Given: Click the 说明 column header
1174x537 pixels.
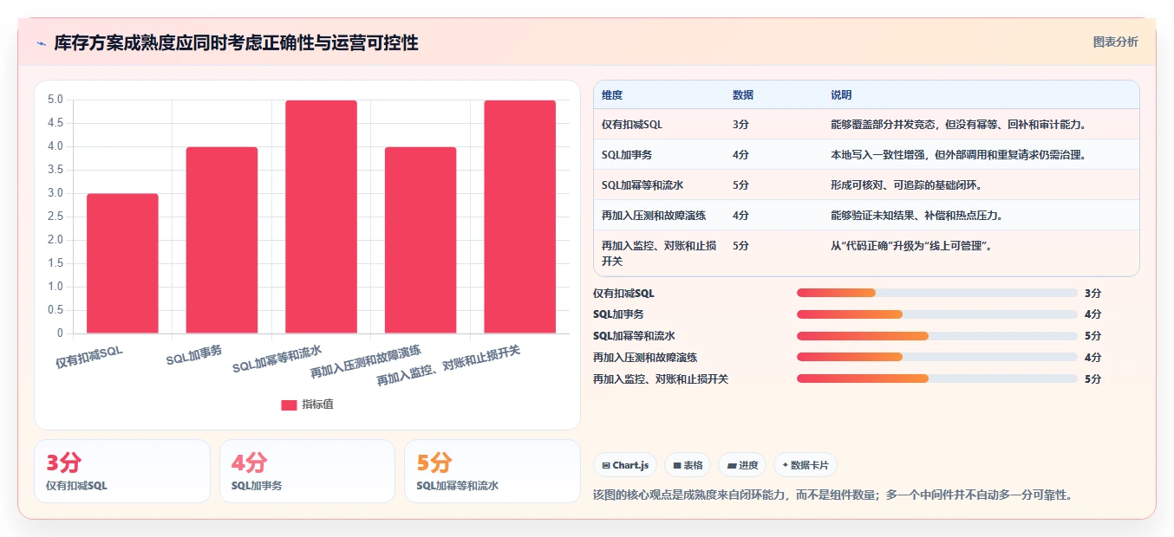Looking at the screenshot, I should (841, 94).
